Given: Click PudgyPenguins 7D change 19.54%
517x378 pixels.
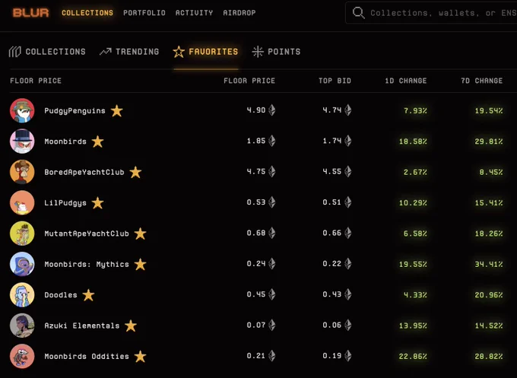Looking at the screenshot, I should point(489,111).
